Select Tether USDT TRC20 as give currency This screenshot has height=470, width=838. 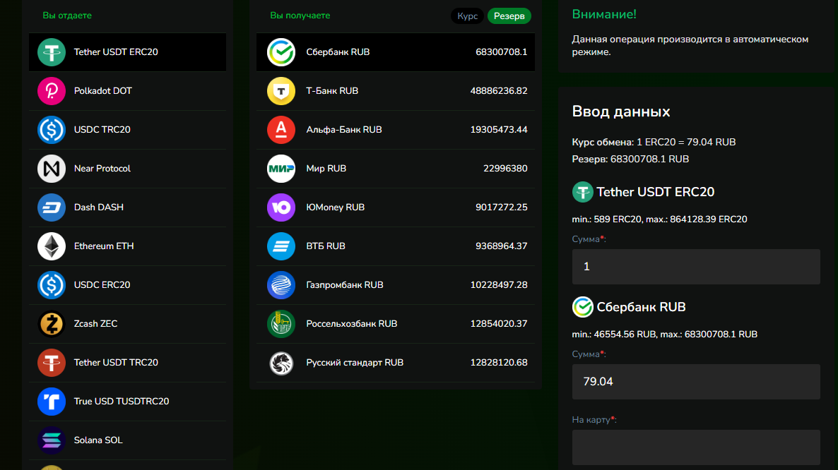116,363
